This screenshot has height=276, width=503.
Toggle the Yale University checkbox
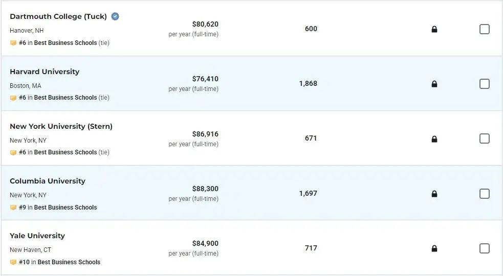485,248
